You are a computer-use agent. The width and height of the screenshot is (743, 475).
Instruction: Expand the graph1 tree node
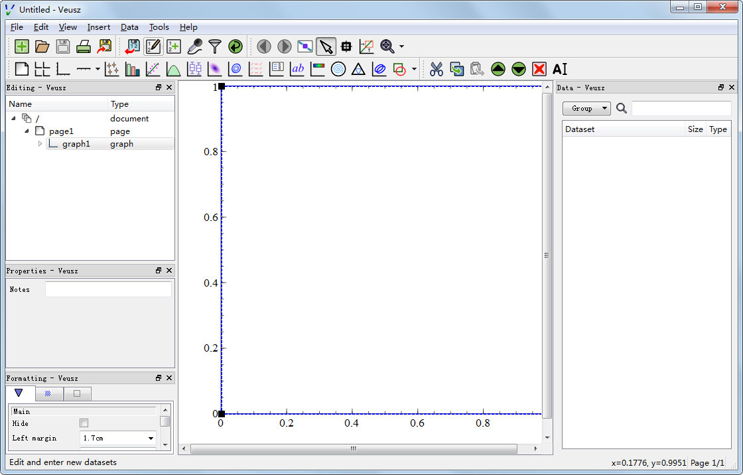click(x=40, y=144)
